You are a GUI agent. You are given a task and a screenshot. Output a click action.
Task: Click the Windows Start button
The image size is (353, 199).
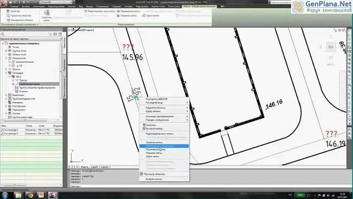tap(5, 195)
